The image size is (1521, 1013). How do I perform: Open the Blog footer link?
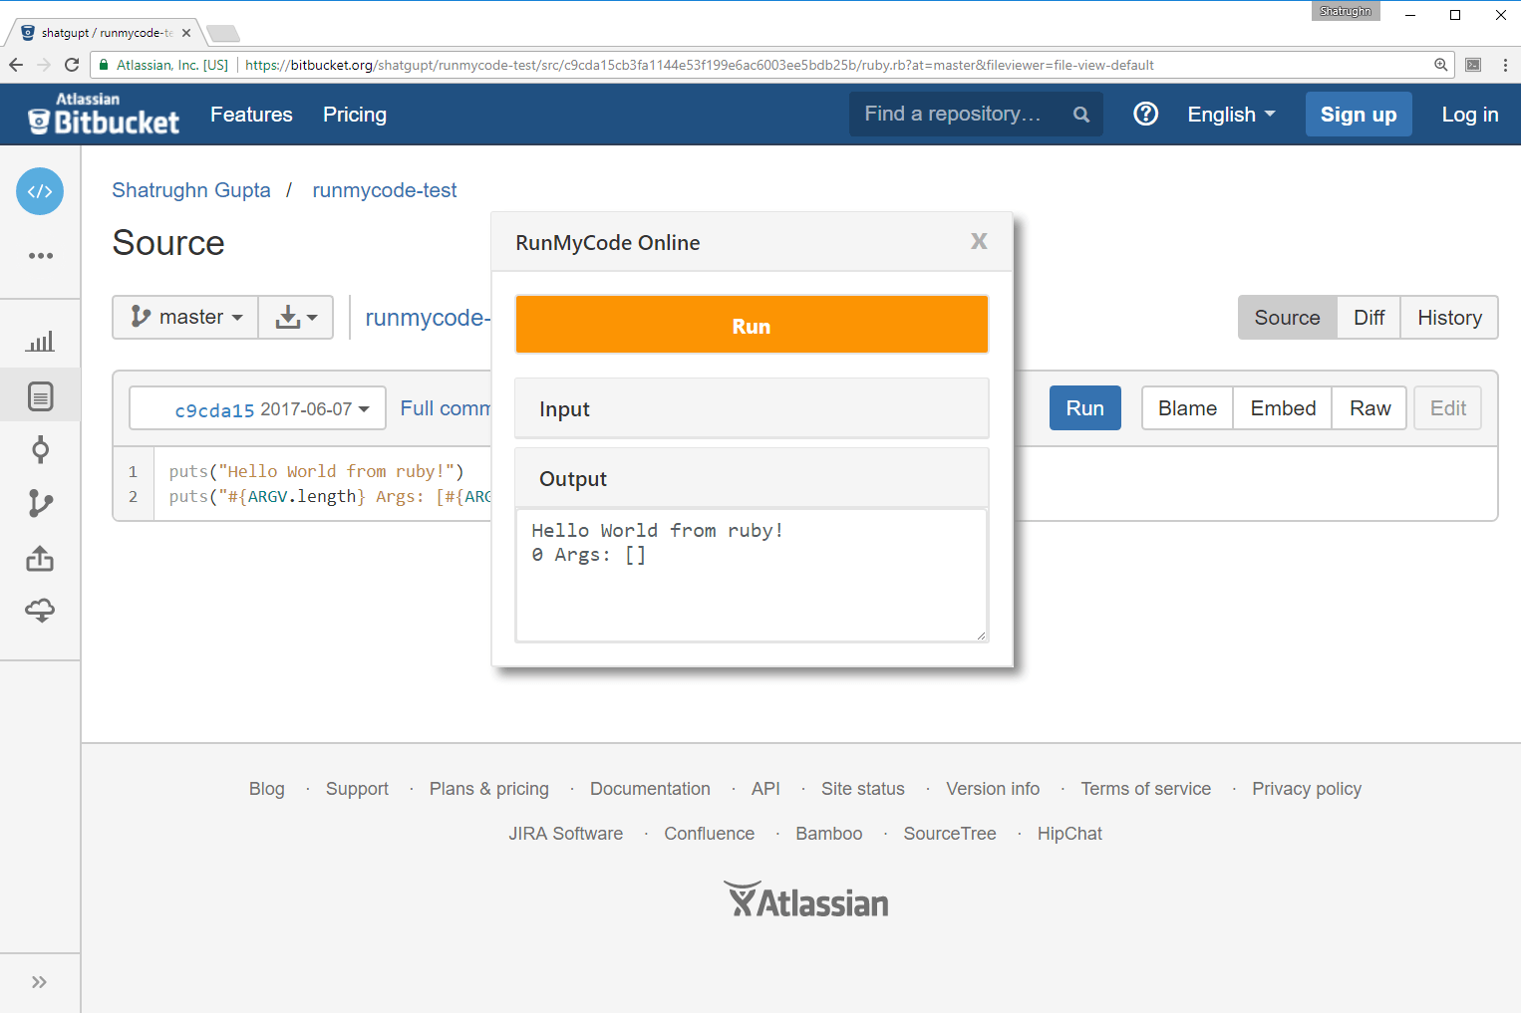coord(267,789)
